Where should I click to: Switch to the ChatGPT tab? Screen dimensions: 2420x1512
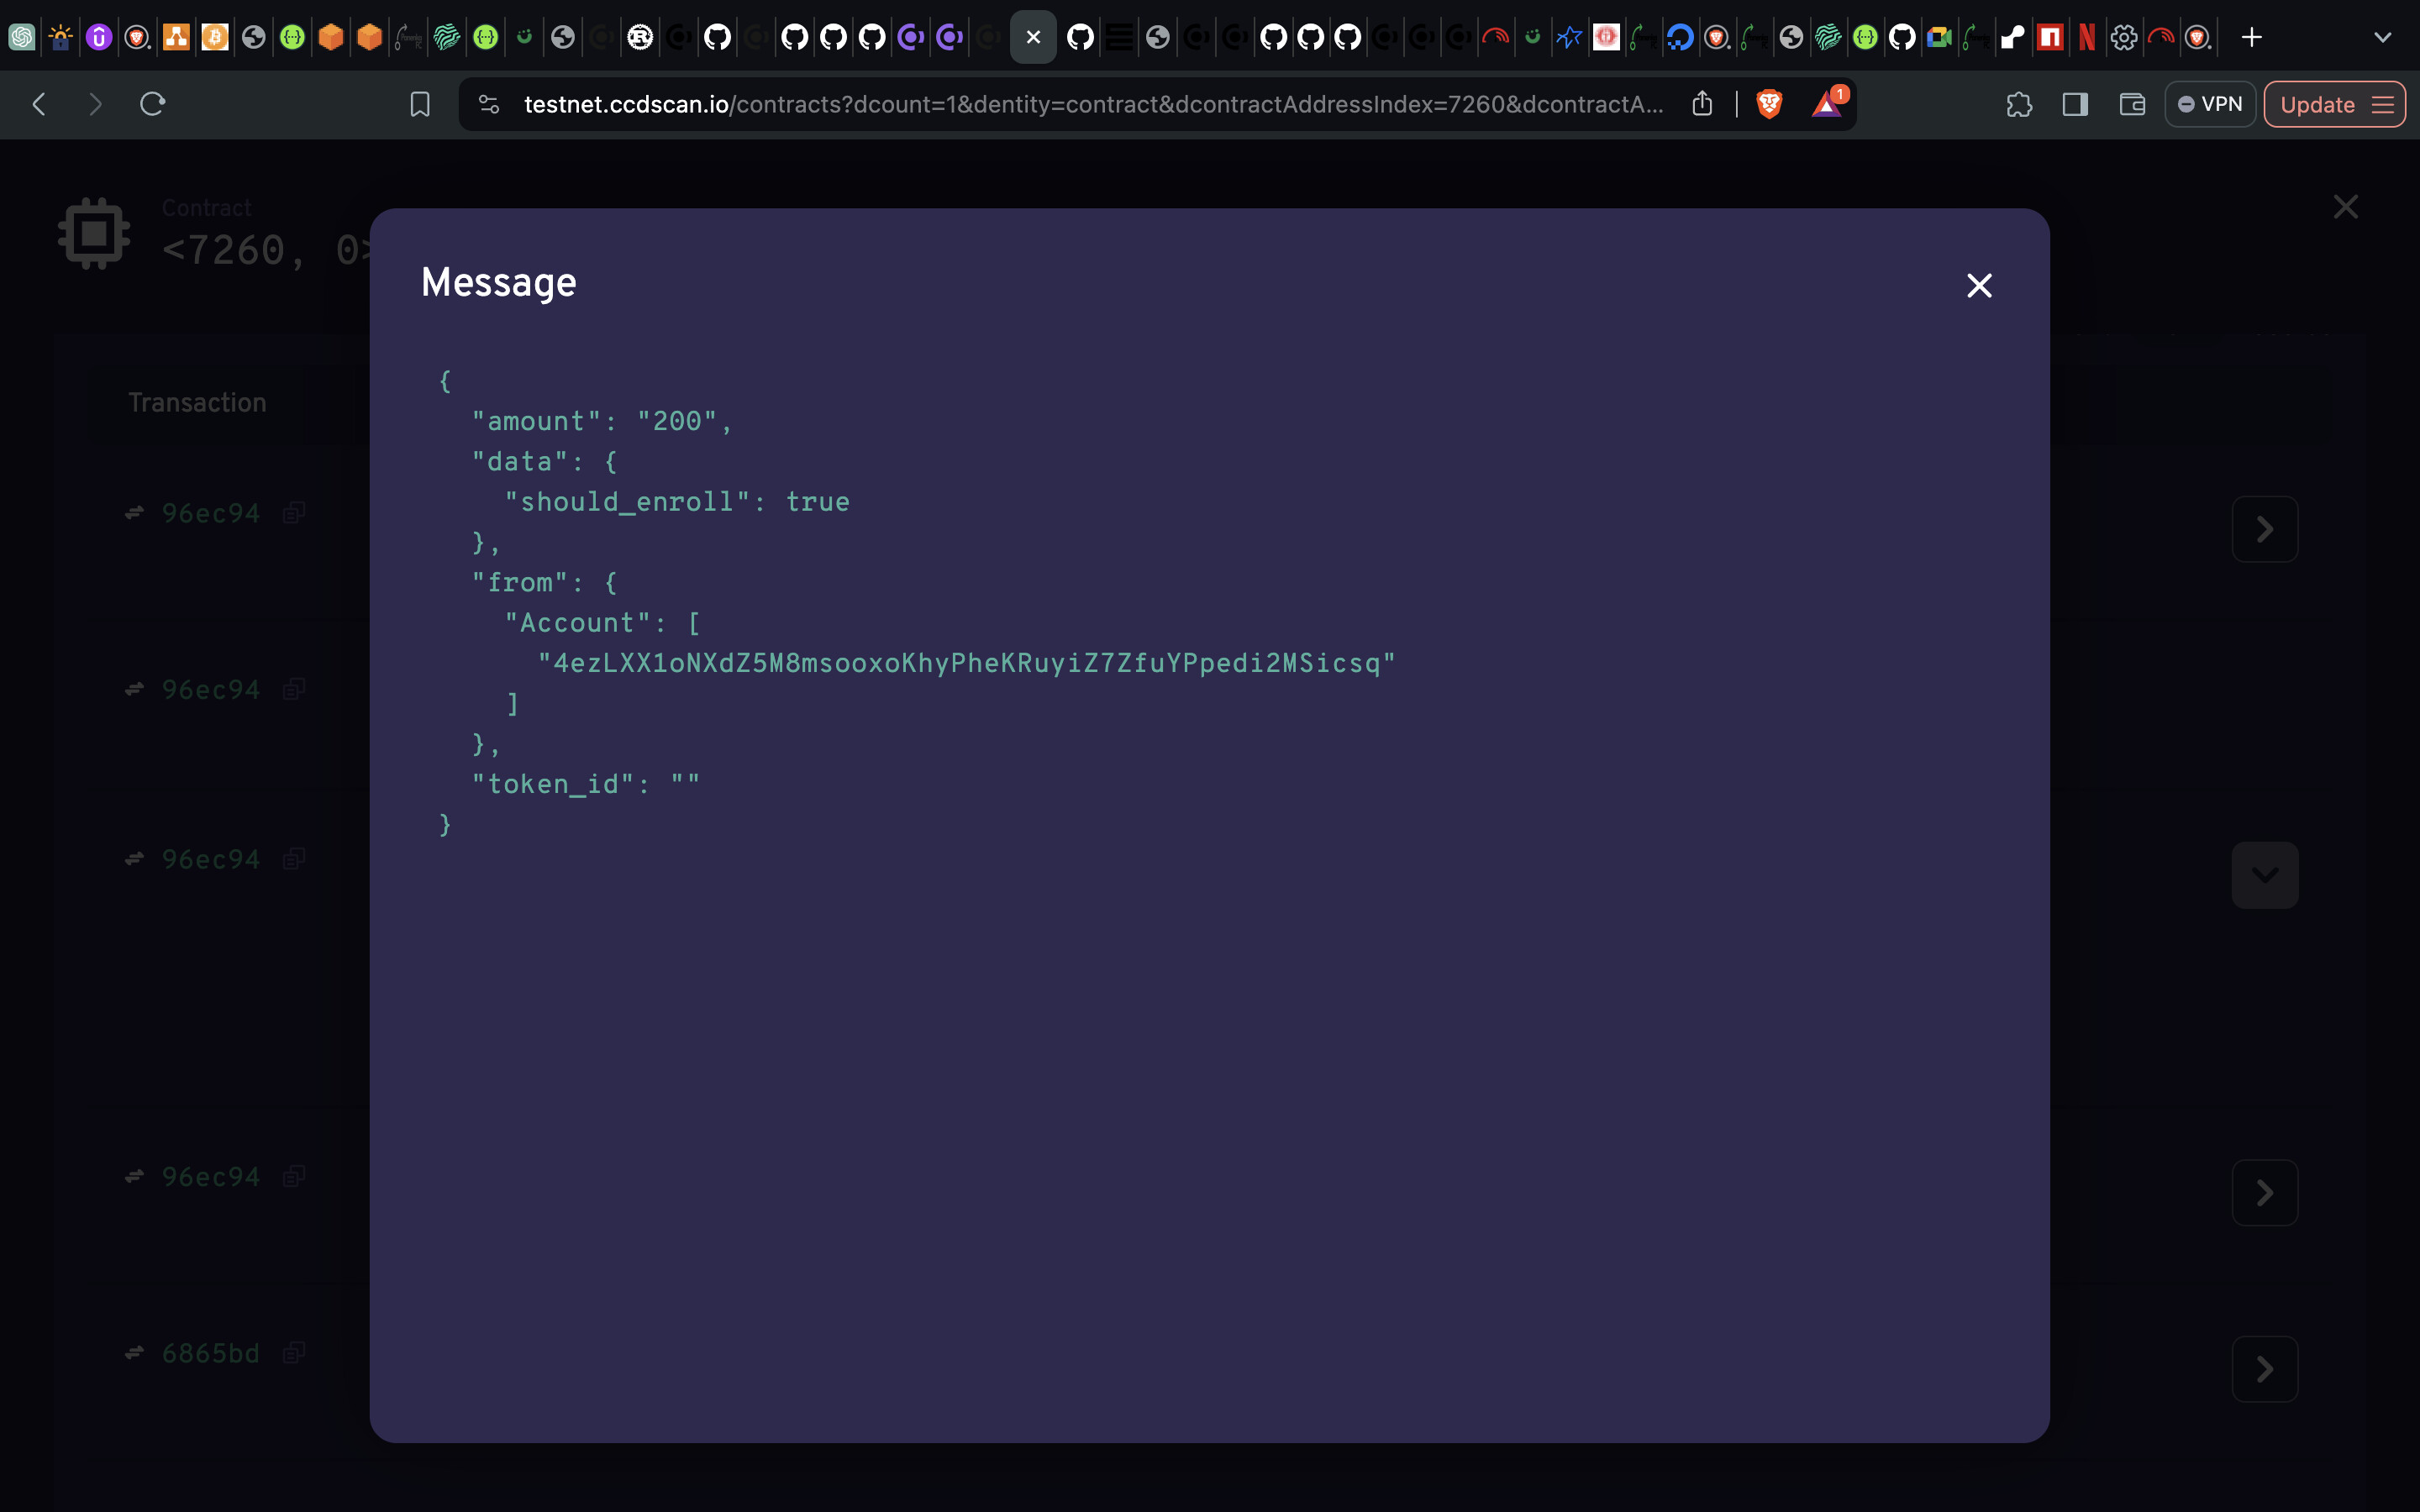pos(21,38)
